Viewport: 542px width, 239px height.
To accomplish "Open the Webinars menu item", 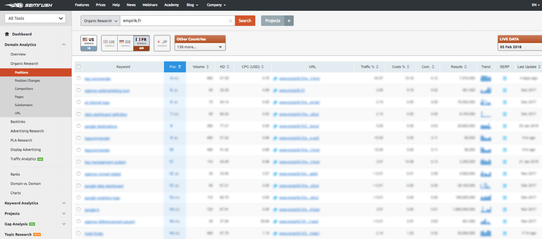I will (150, 5).
